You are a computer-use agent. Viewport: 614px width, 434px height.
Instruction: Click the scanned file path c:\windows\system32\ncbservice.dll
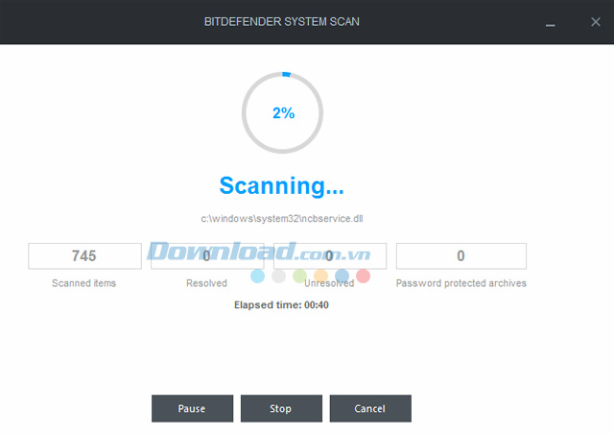pyautogui.click(x=282, y=219)
